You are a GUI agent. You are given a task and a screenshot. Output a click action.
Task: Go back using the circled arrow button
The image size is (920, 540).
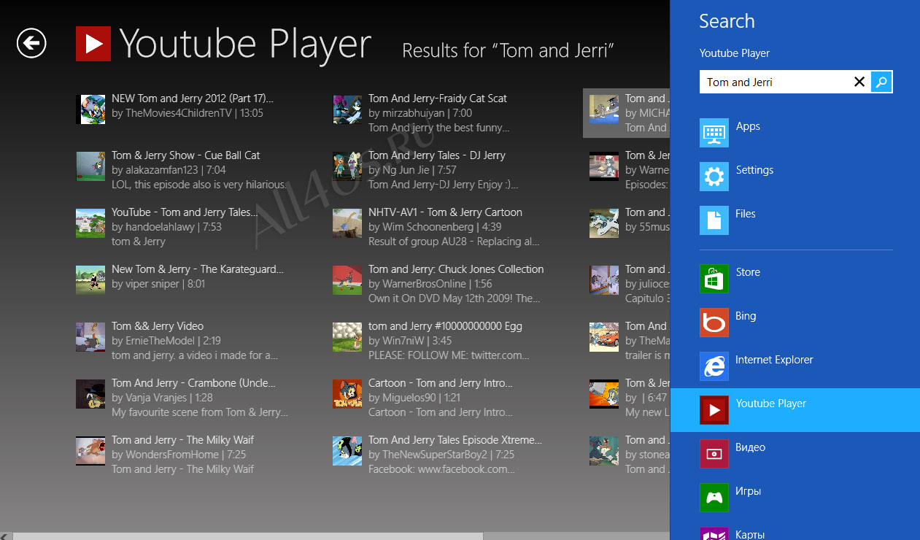pos(31,43)
